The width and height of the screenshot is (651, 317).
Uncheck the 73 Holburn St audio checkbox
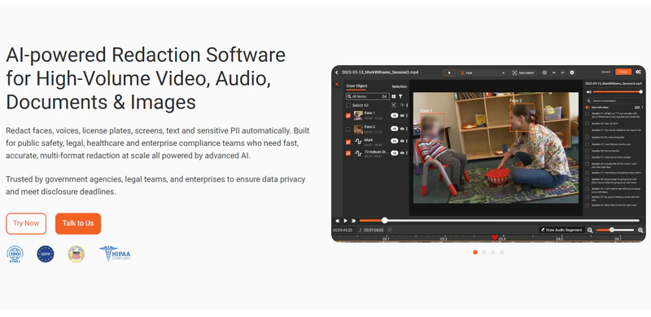click(x=348, y=153)
